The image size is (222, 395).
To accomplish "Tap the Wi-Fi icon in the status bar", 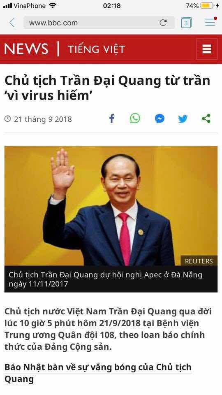I will [x=53, y=5].
